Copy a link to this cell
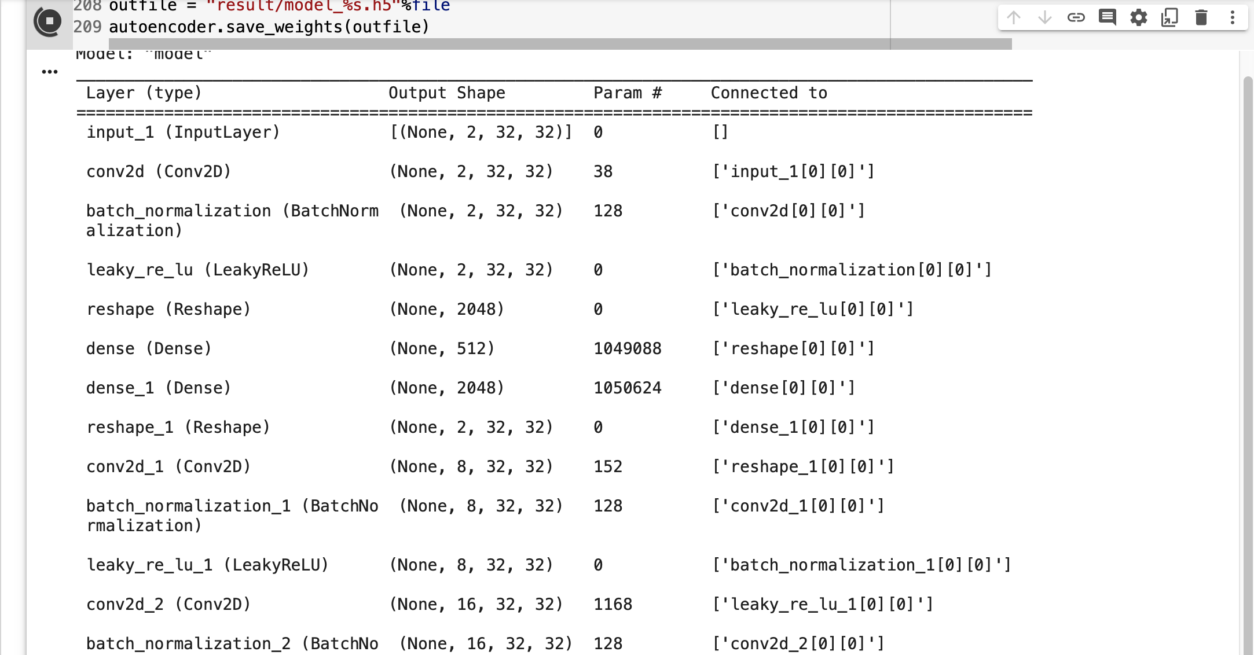This screenshot has width=1254, height=655. click(1076, 18)
